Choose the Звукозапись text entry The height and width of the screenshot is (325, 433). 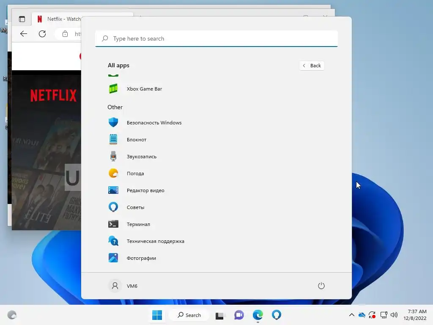pos(142,157)
